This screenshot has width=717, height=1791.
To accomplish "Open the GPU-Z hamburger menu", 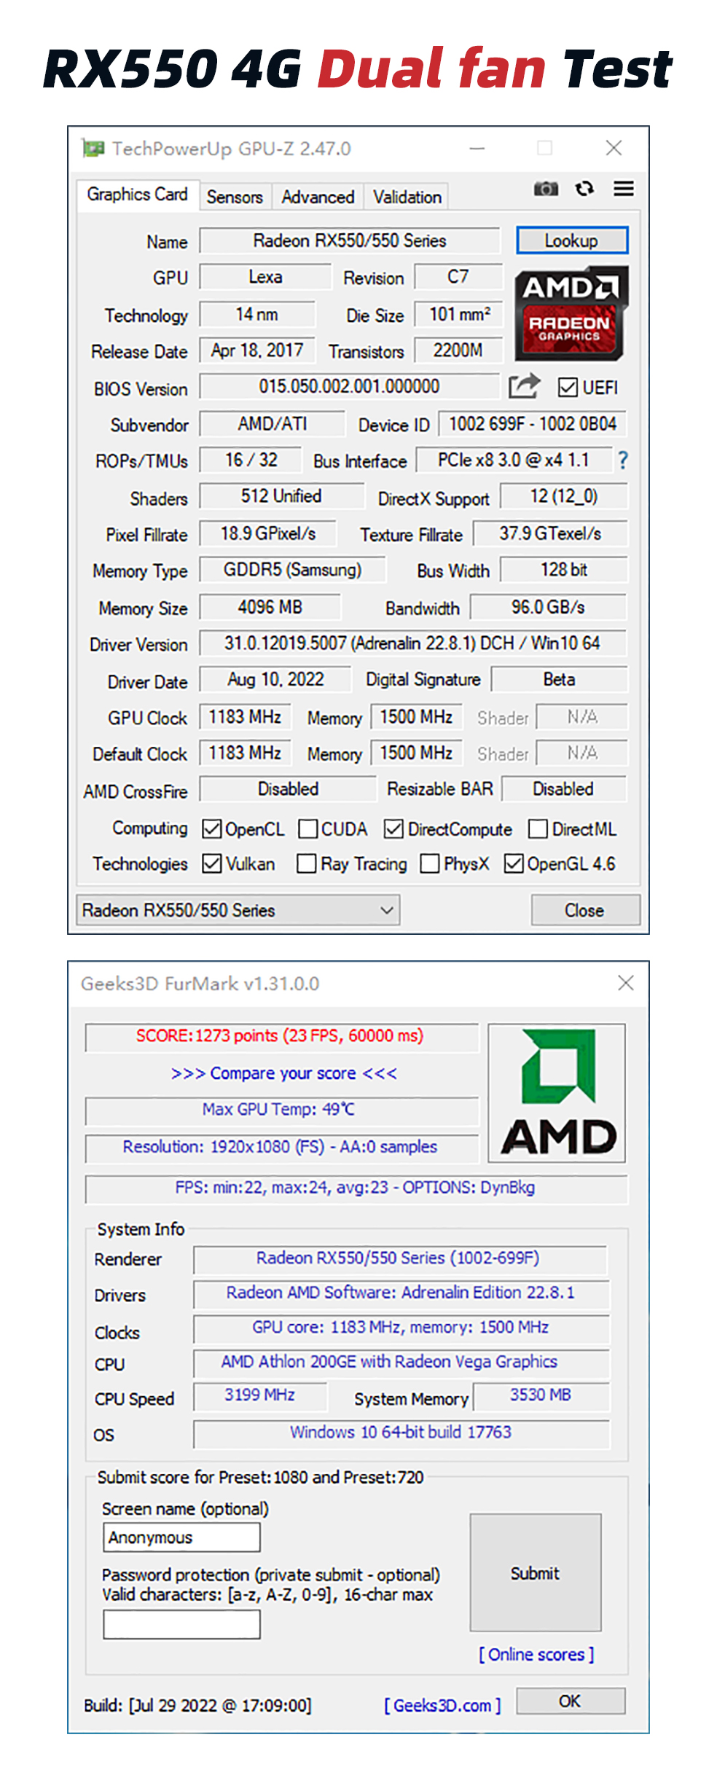I will pos(623,189).
